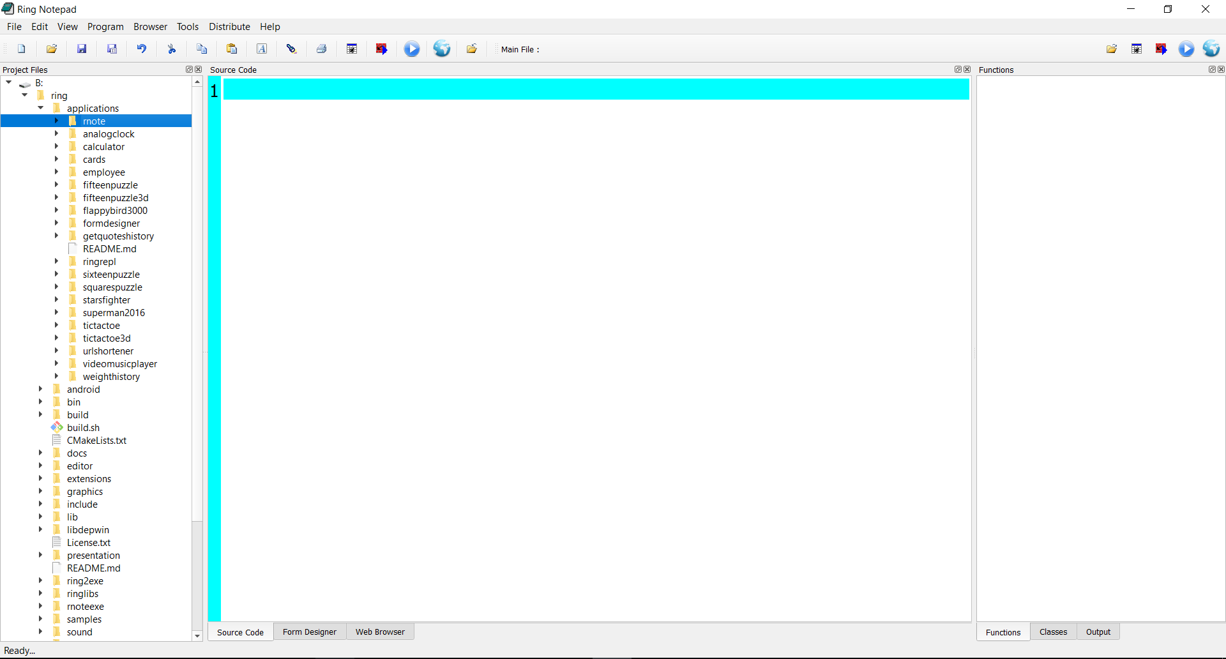Click the red brick Run icon before Main File label

(382, 49)
